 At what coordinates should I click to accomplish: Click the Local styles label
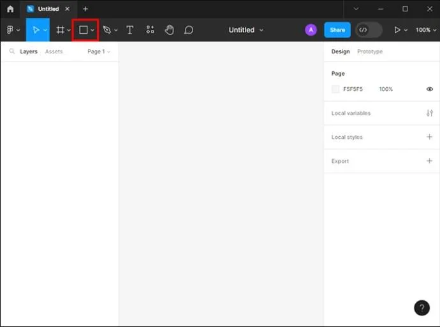[347, 137]
